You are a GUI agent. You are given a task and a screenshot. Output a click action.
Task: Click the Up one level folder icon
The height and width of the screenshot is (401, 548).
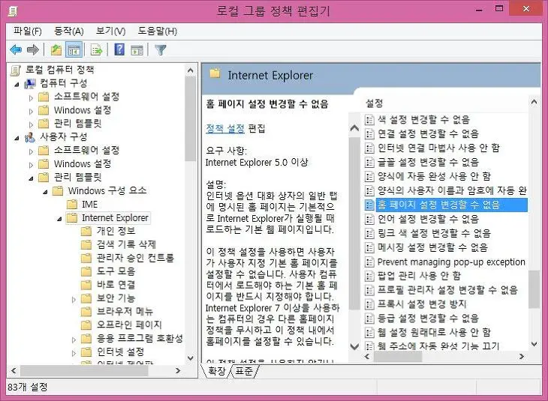point(56,50)
